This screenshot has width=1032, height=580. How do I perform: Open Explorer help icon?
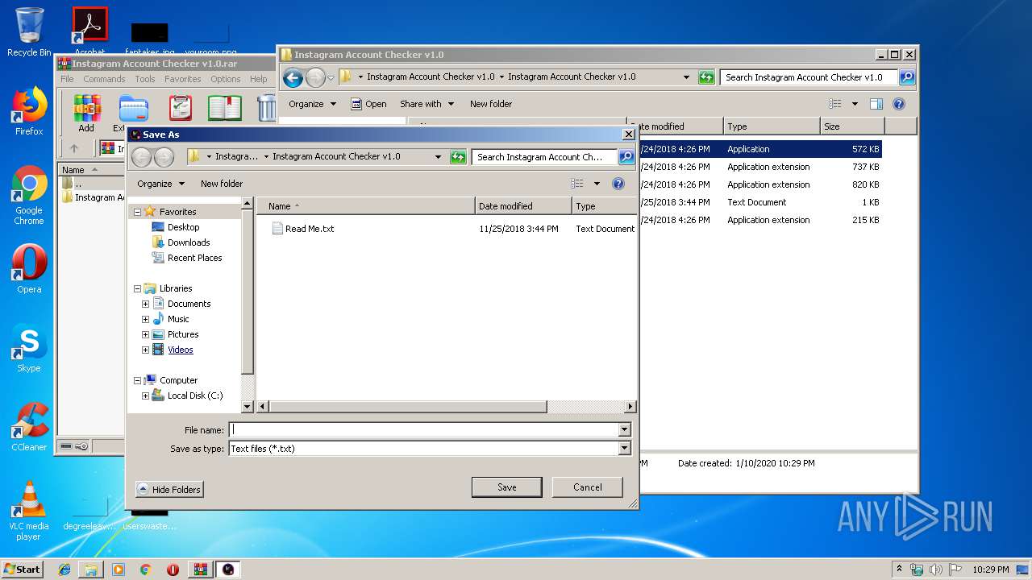[899, 104]
